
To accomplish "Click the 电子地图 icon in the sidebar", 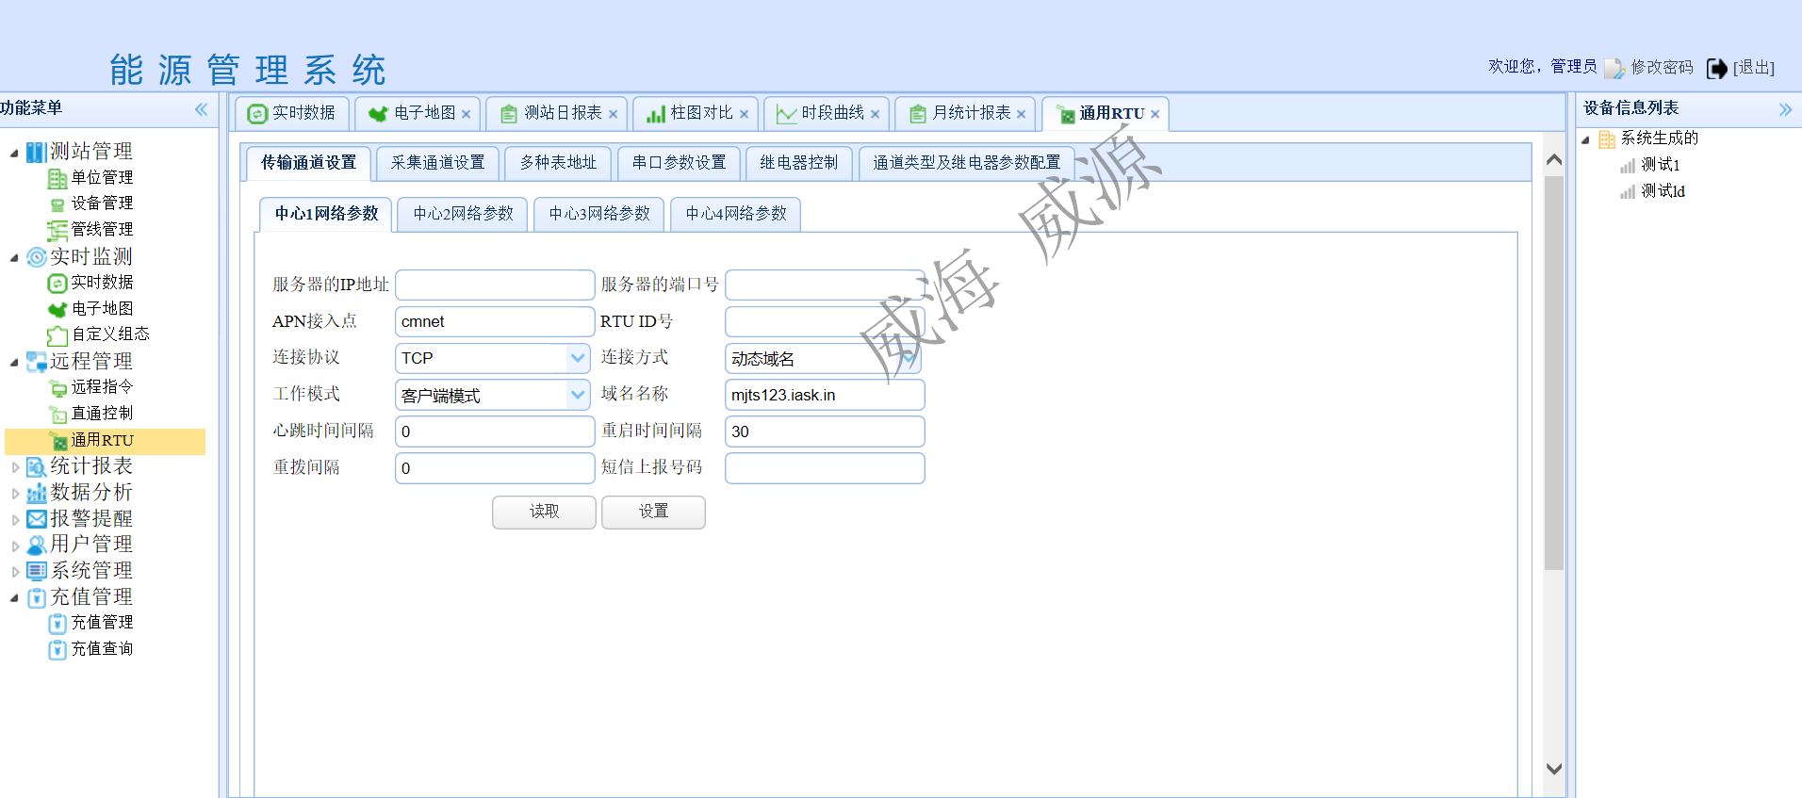I will (x=57, y=309).
